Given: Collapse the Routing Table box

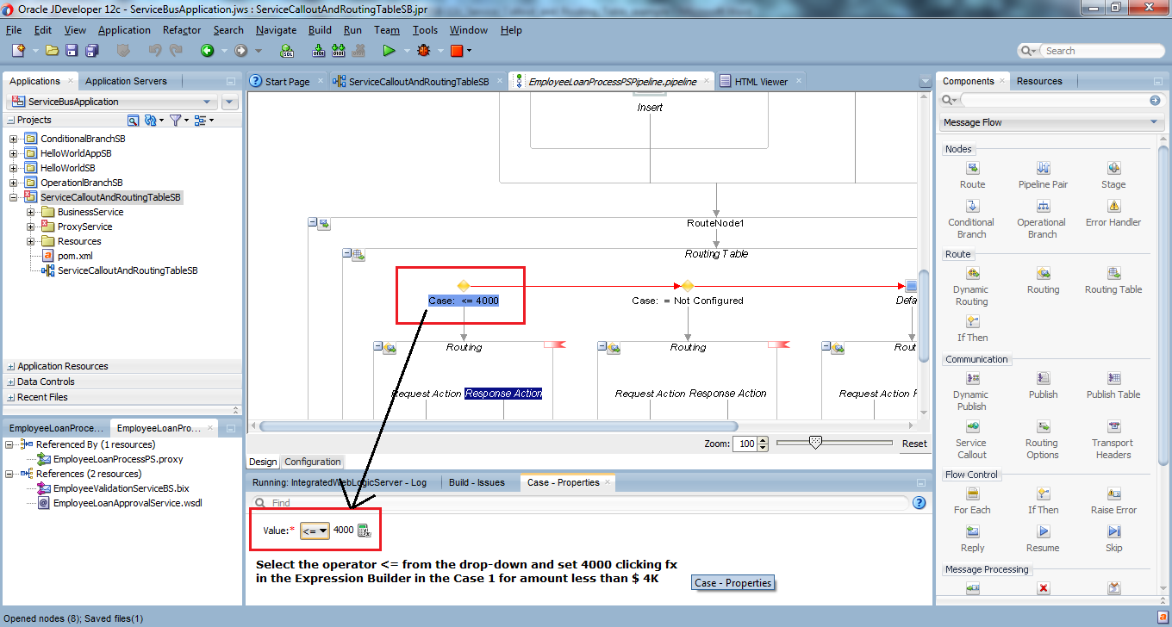Looking at the screenshot, I should [x=347, y=253].
